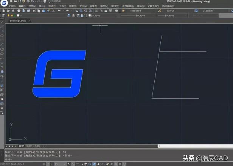Click the New file icon in standard toolbar

[x=3, y=11]
